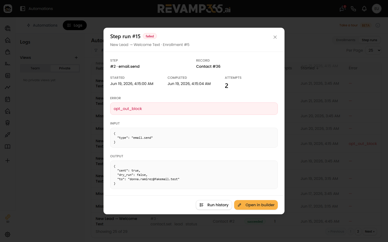This screenshot has height=242, width=388.
Task: Click the Contact #36 record value
Action: [x=208, y=66]
